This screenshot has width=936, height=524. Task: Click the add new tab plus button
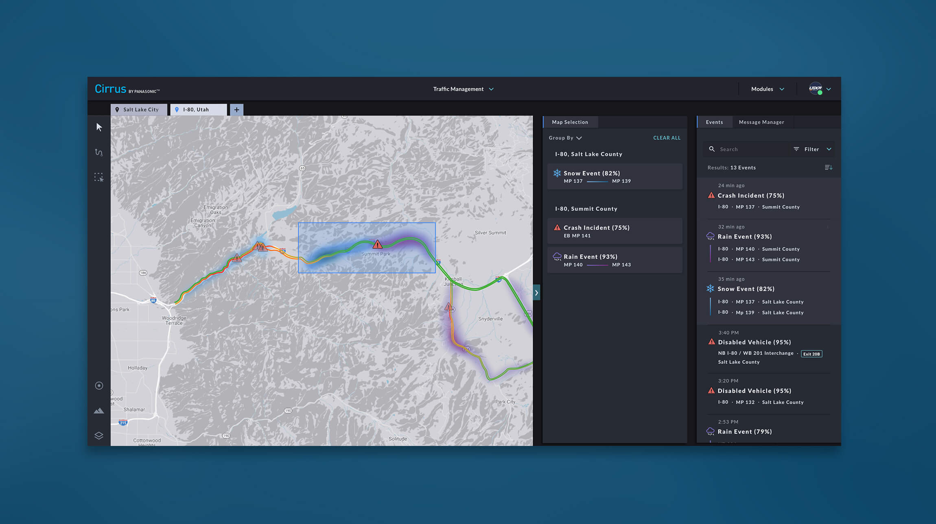(236, 110)
